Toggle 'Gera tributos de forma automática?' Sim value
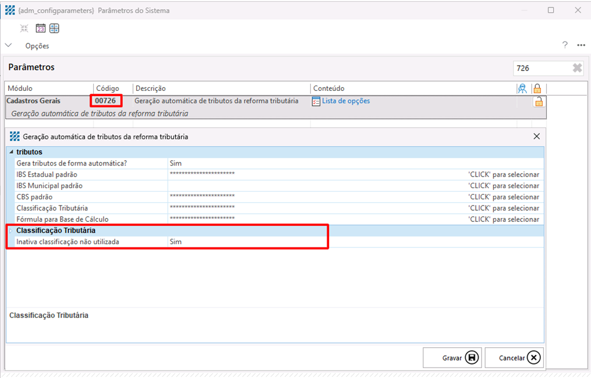This screenshot has height=378, width=591. 176,164
